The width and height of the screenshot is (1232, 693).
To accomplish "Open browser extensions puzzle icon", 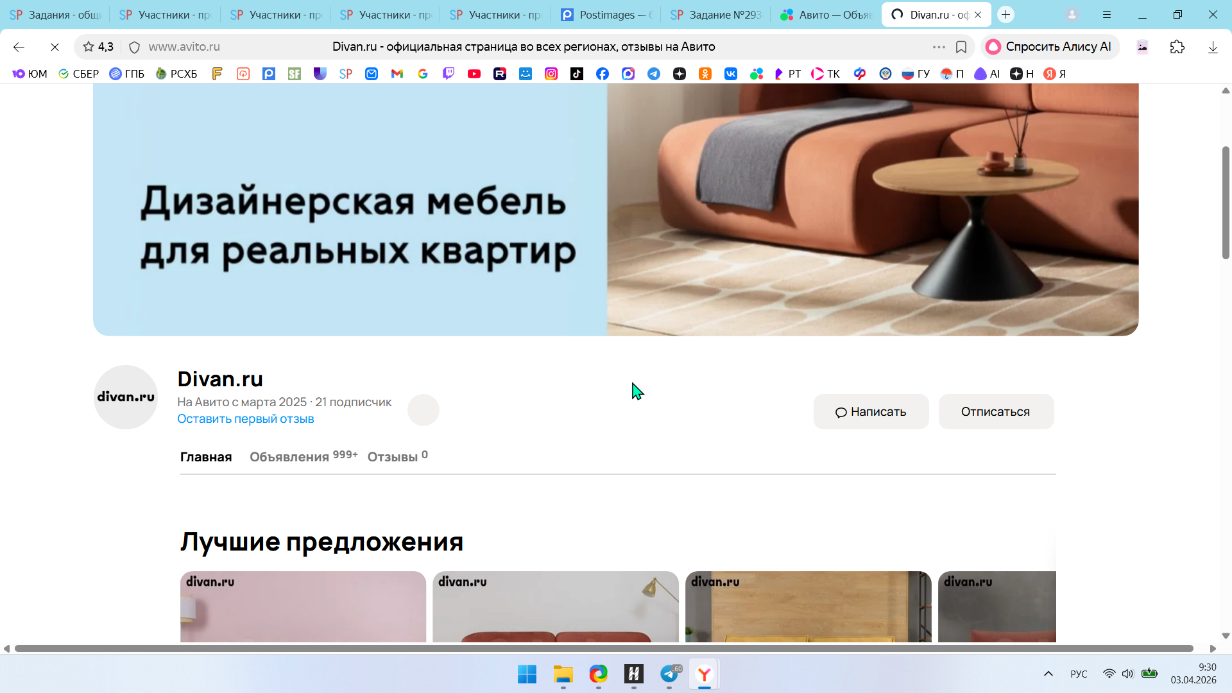I will (x=1177, y=47).
